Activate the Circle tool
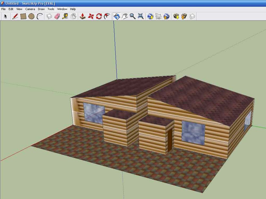Viewport: 266px width, 199px height. pos(31,16)
